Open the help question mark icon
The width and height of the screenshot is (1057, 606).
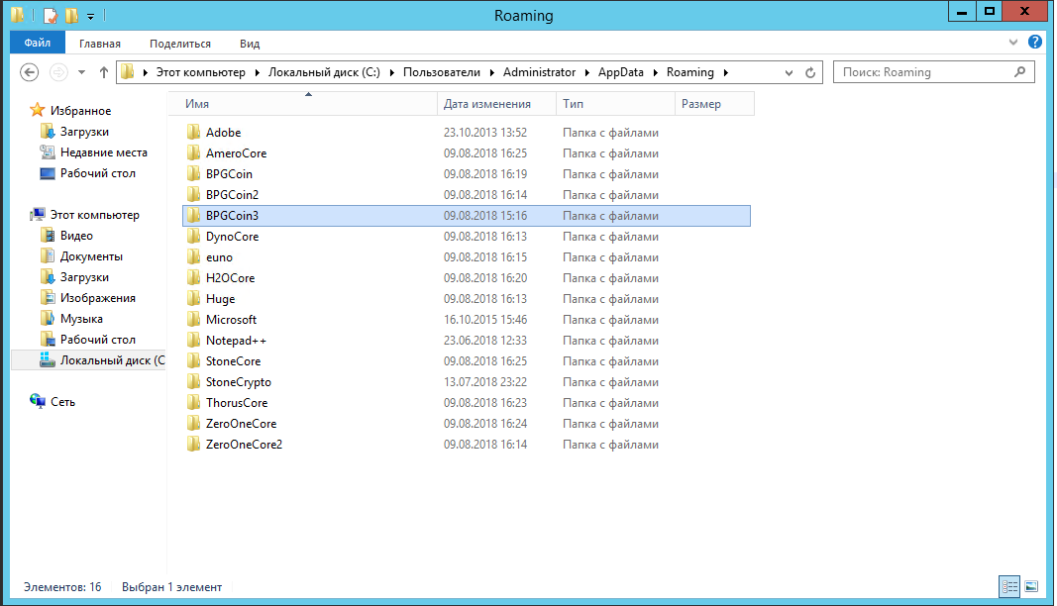1035,42
